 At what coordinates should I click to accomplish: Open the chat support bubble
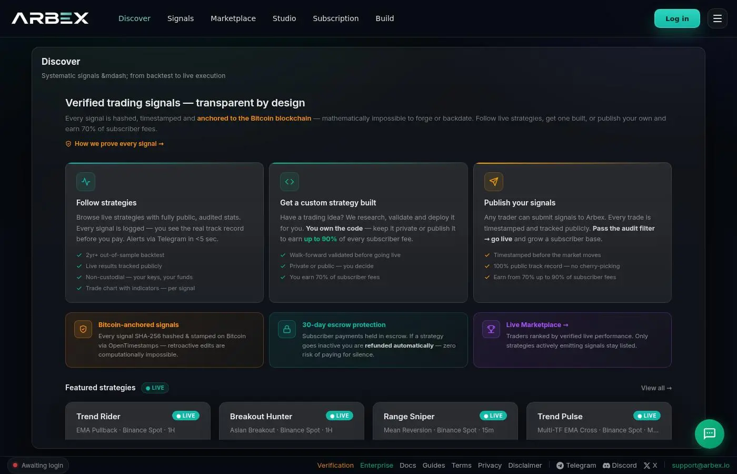point(710,433)
